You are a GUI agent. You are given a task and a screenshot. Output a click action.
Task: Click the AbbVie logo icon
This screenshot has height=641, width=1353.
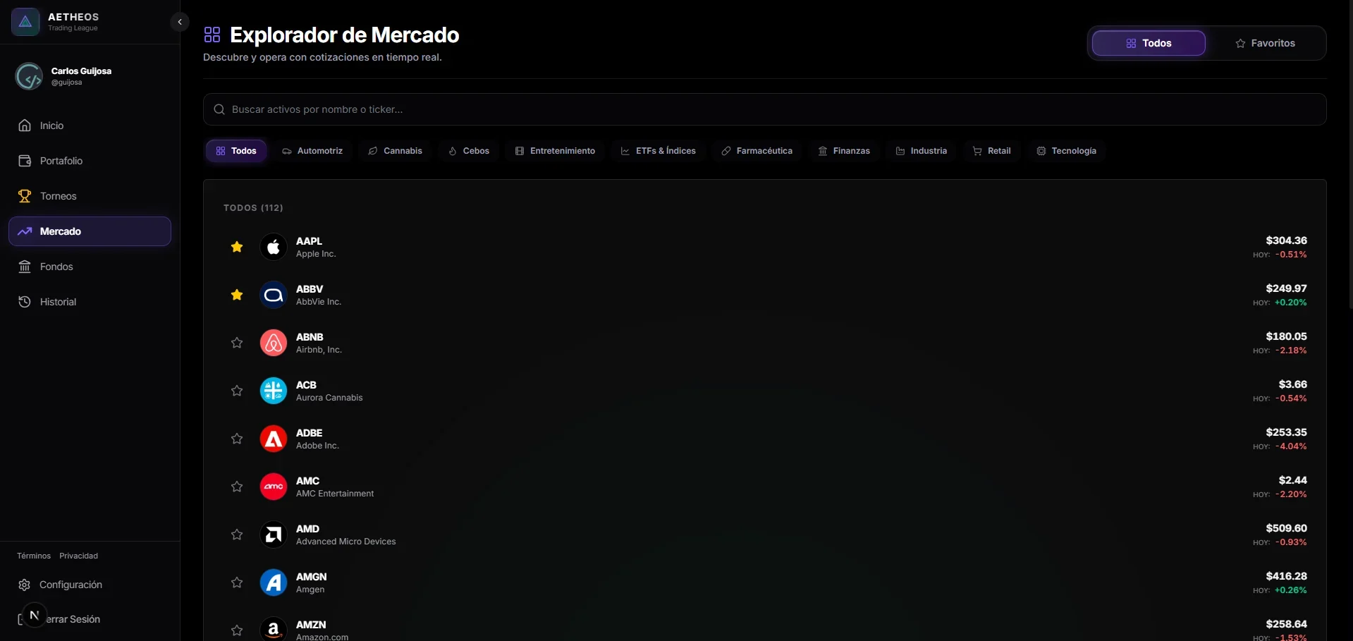(x=274, y=295)
